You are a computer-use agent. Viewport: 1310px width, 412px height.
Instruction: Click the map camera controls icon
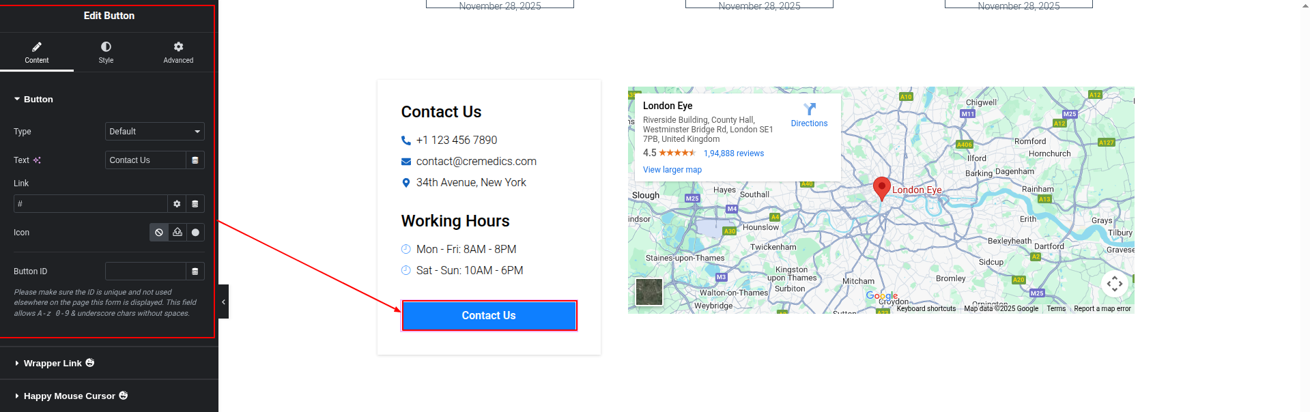pyautogui.click(x=1114, y=283)
